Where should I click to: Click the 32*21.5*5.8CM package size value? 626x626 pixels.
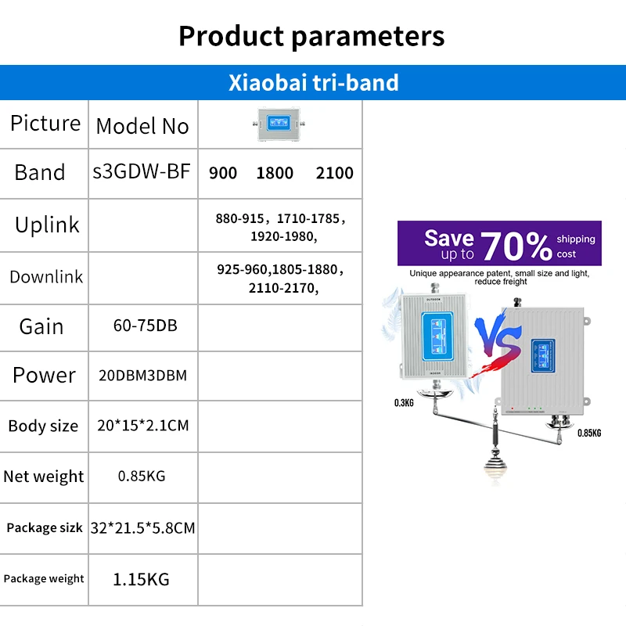[142, 527]
